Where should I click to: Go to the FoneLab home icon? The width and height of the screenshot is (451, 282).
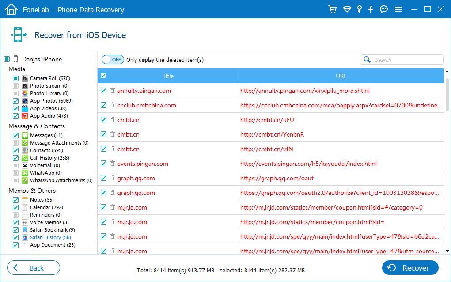click(x=11, y=9)
